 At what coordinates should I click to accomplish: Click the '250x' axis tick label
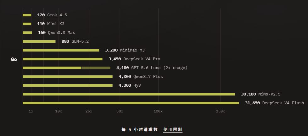221,111
